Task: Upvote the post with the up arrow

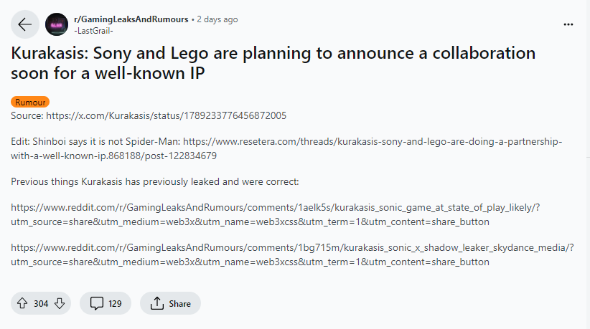Action: coord(22,303)
